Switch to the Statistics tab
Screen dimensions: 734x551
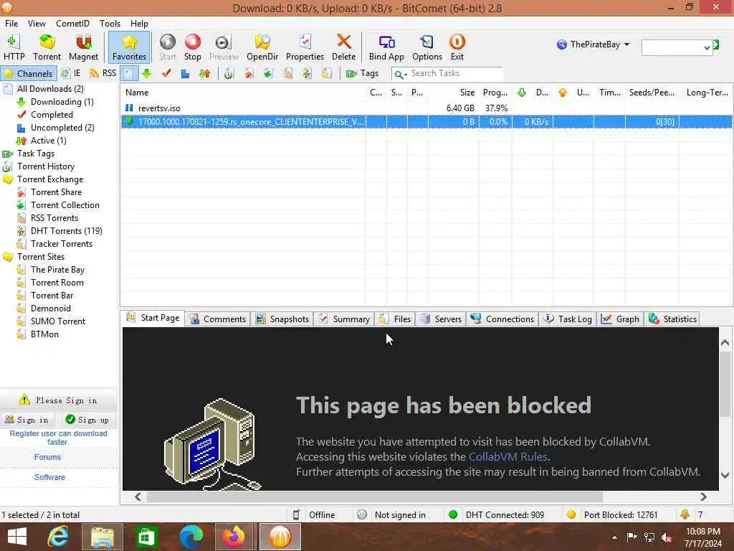(x=672, y=319)
